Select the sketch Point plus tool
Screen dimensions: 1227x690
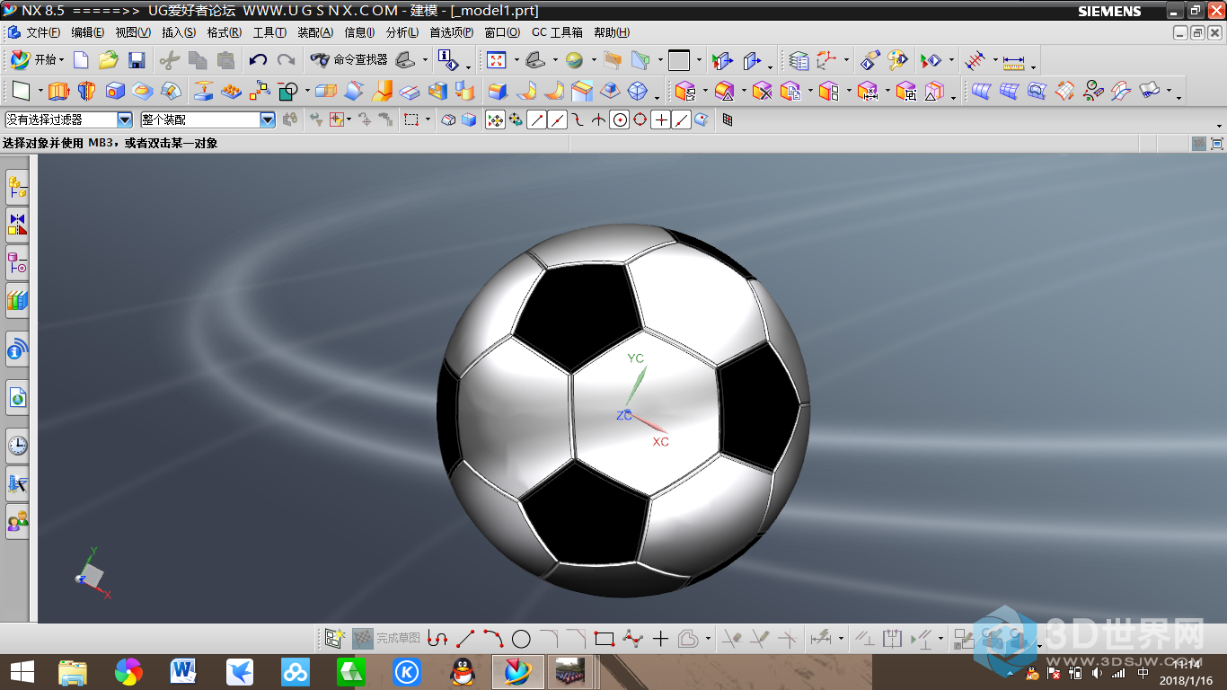pyautogui.click(x=661, y=639)
